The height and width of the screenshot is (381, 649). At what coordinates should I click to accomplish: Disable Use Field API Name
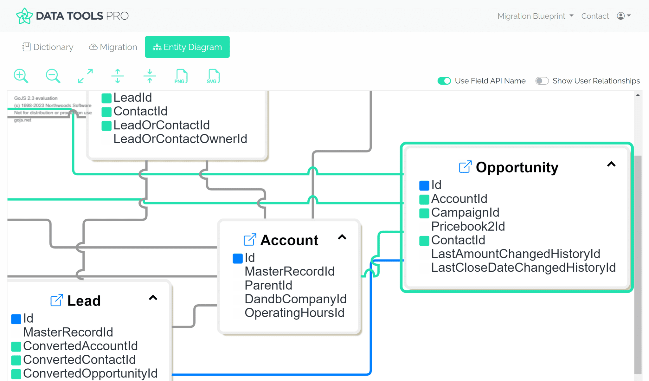444,81
